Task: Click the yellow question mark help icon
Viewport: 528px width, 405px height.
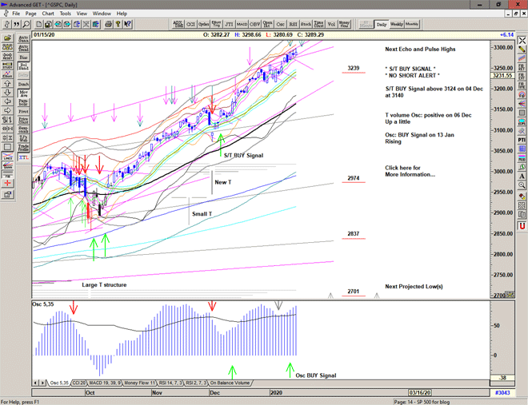Action: (118, 24)
